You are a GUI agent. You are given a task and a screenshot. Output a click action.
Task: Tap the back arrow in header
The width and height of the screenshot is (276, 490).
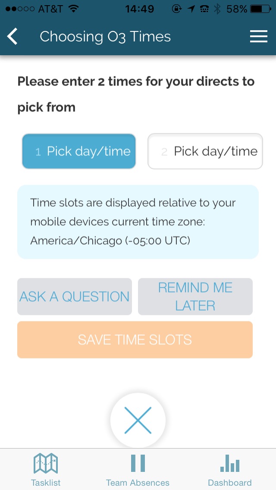(13, 37)
